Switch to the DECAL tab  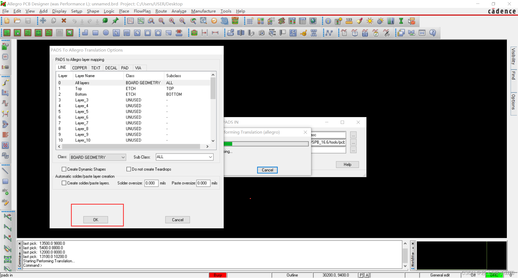(x=111, y=68)
